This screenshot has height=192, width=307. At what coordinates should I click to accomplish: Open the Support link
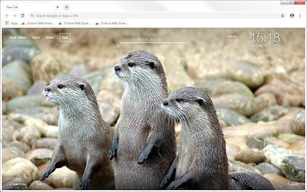point(293,184)
